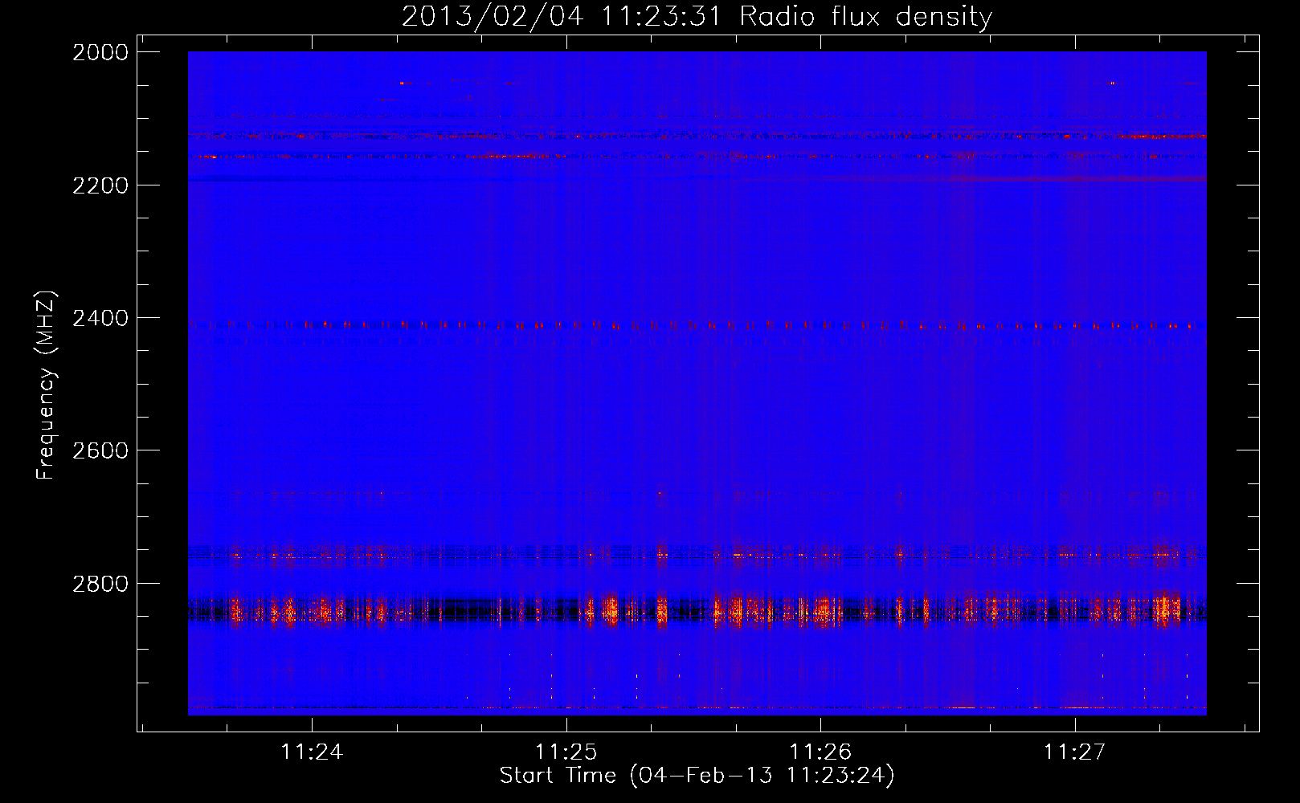Select the 2000 frequency axis label
This screenshot has width=1300, height=803.
point(100,53)
